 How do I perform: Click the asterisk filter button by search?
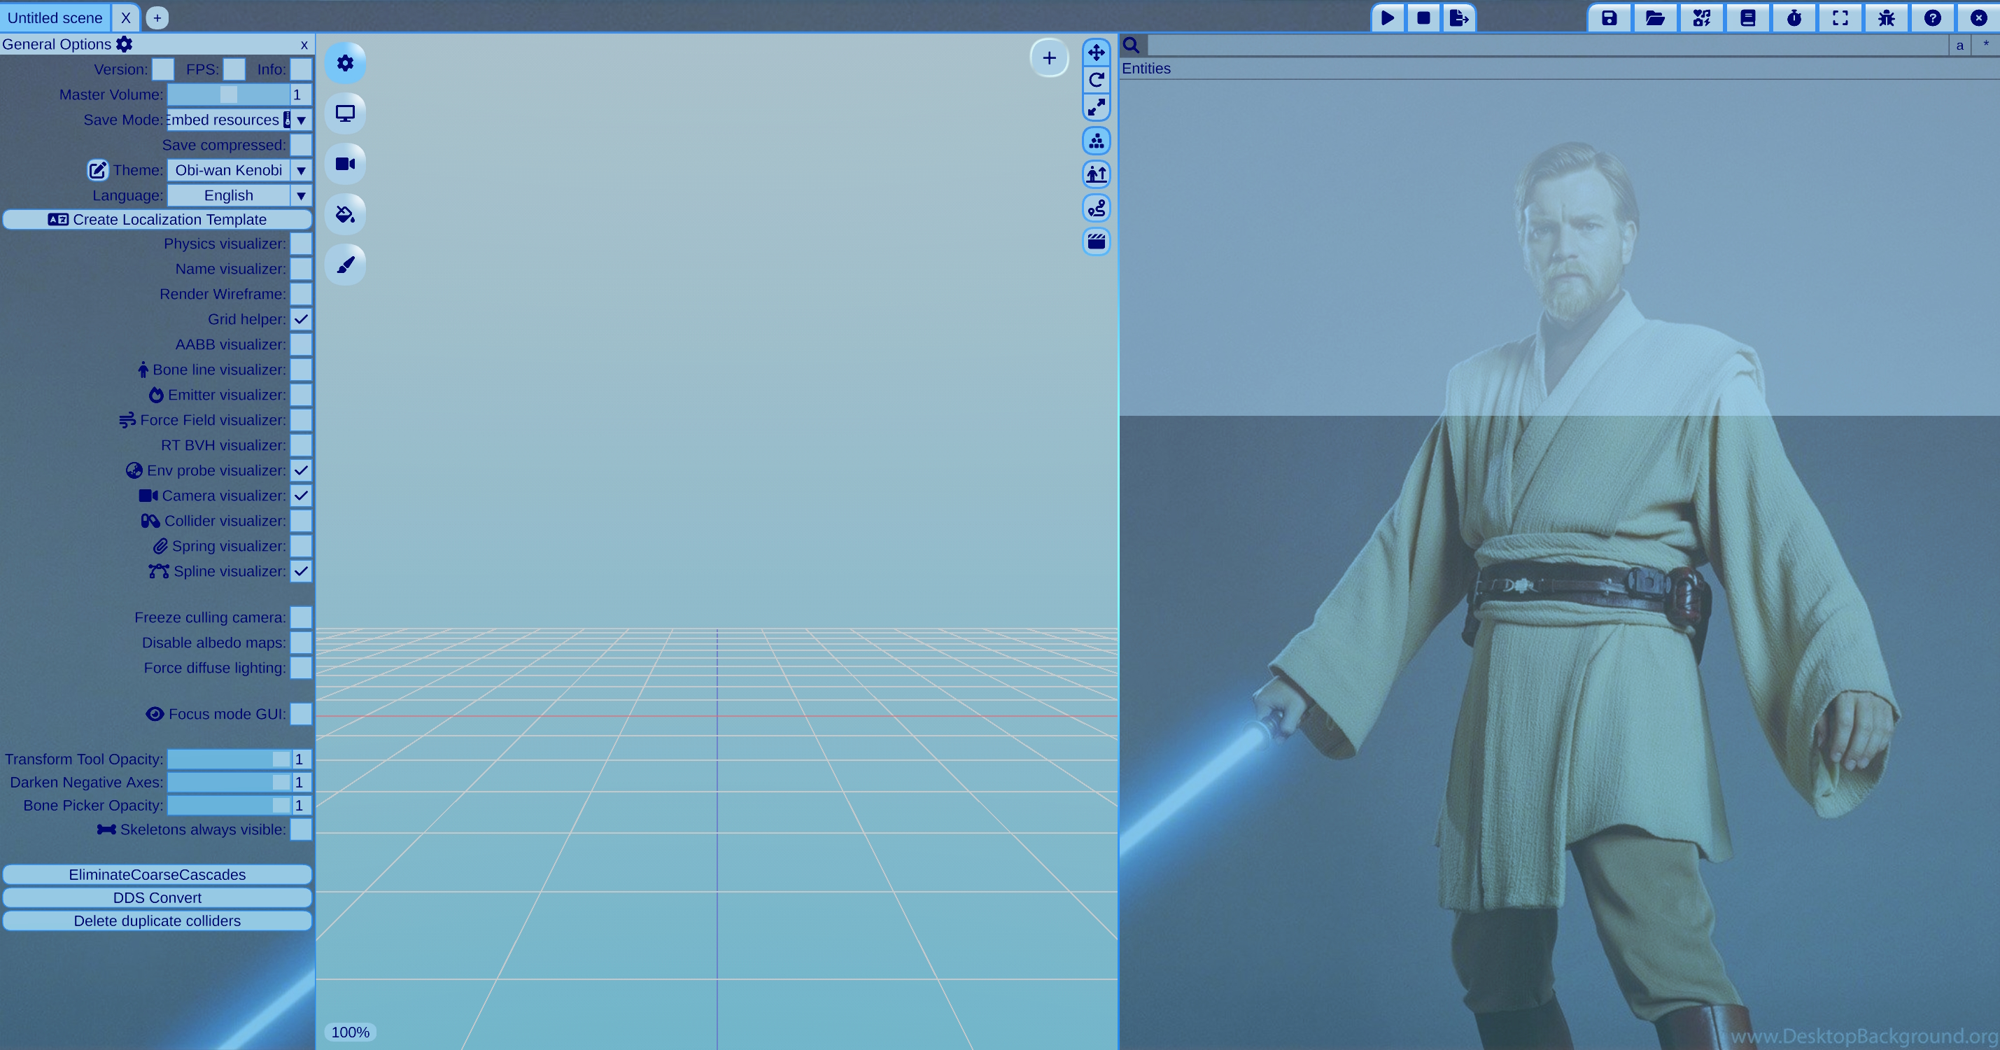coord(1986,45)
